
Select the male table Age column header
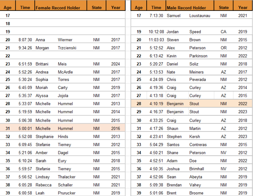point(139,5)
